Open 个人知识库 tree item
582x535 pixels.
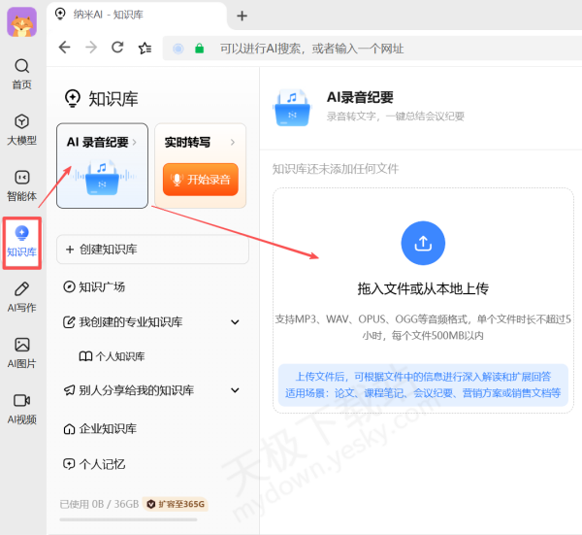(x=119, y=356)
